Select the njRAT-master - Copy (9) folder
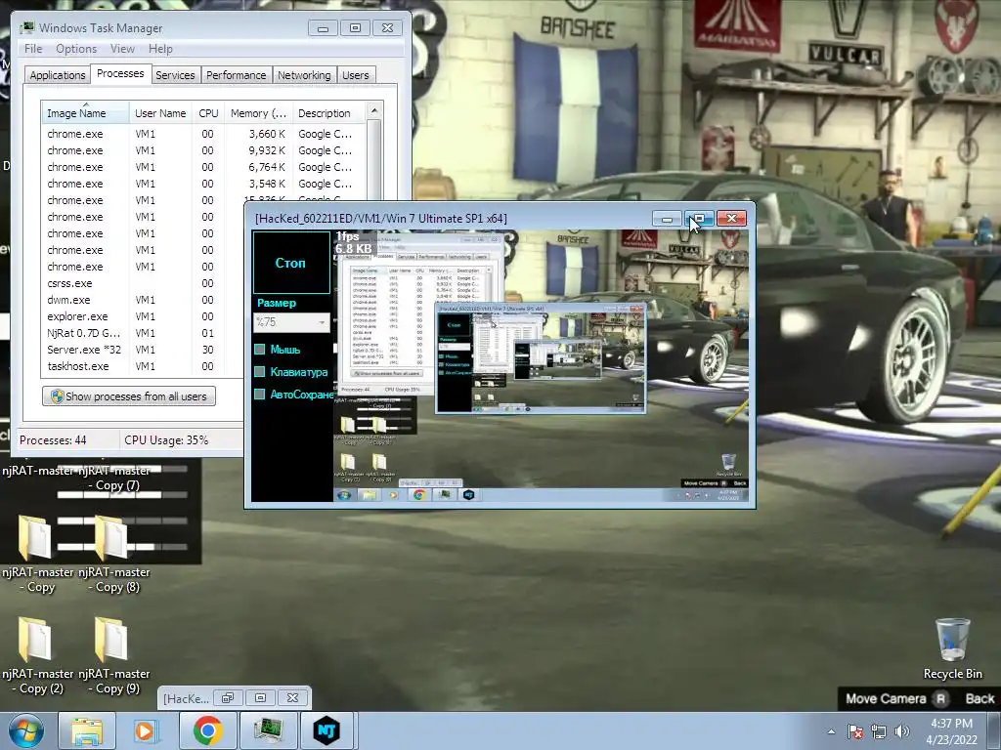1001x750 pixels. (x=113, y=655)
